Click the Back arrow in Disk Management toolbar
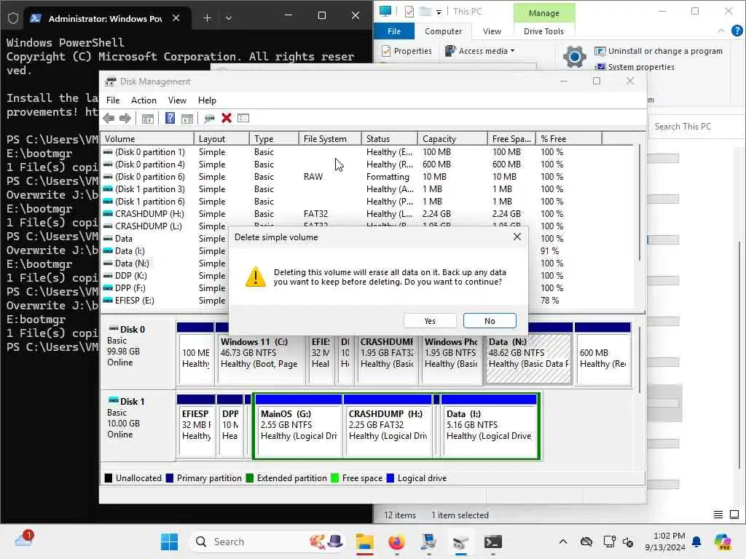 click(x=109, y=119)
